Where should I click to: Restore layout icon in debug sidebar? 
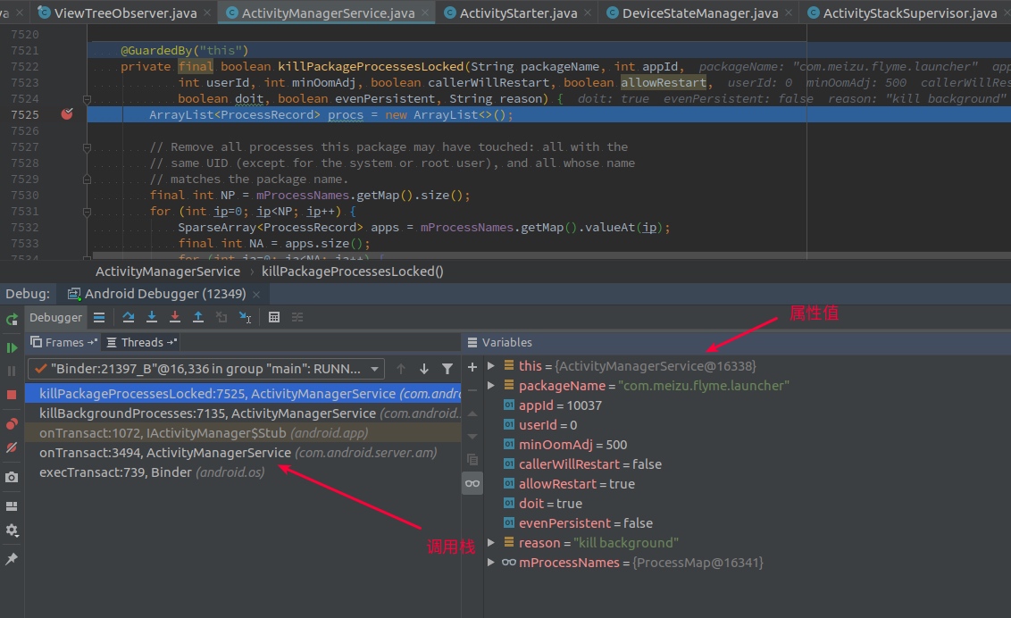(x=12, y=506)
